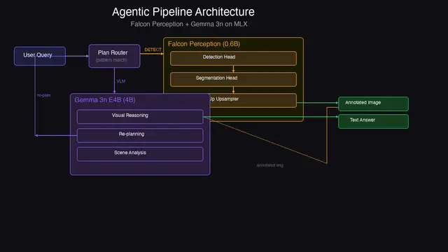Click the Upsampler block
This screenshot has width=448, height=252.
click(x=253, y=100)
